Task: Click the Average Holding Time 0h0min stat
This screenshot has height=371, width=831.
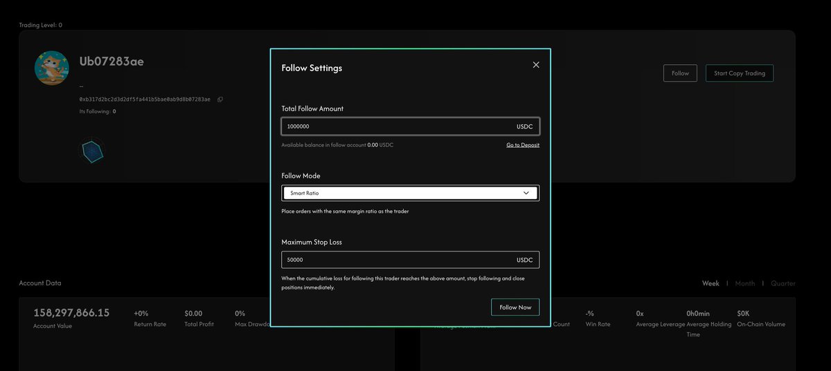Action: pos(708,323)
